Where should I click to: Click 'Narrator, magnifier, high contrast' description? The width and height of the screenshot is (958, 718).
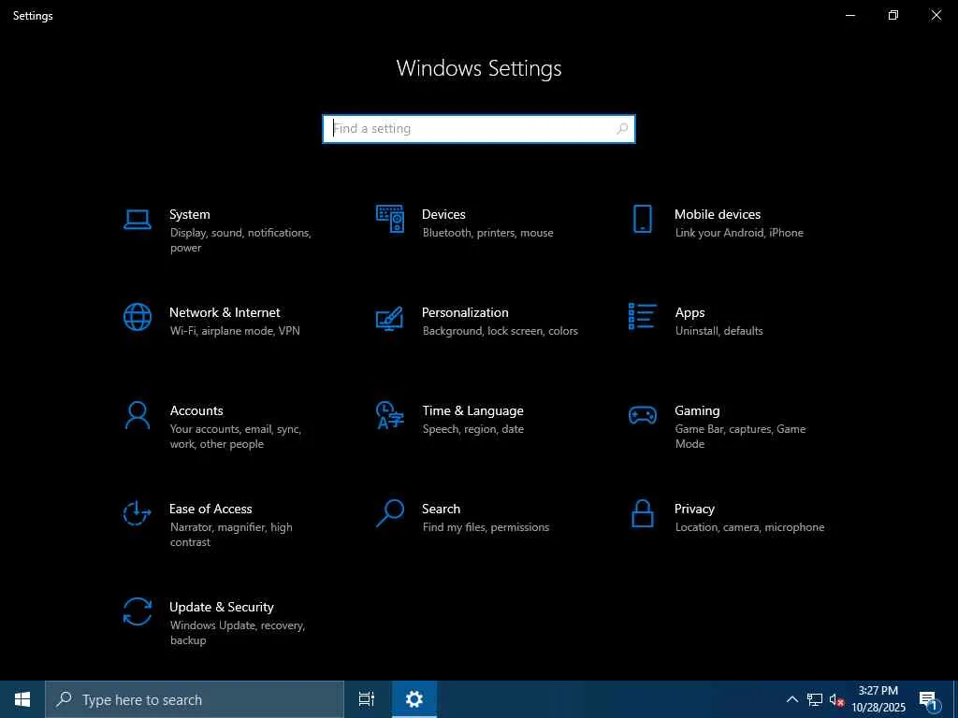pyautogui.click(x=231, y=535)
